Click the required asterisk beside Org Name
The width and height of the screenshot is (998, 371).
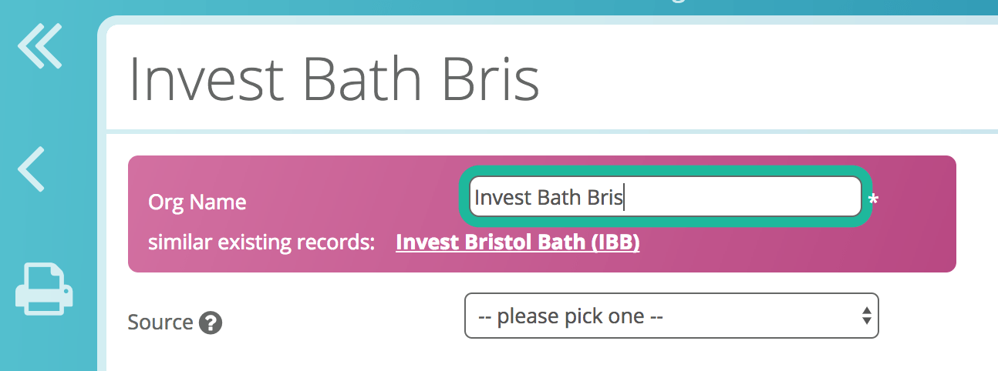pos(873,201)
